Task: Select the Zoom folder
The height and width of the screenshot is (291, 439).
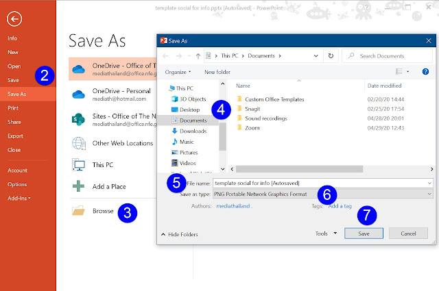Action: point(248,128)
